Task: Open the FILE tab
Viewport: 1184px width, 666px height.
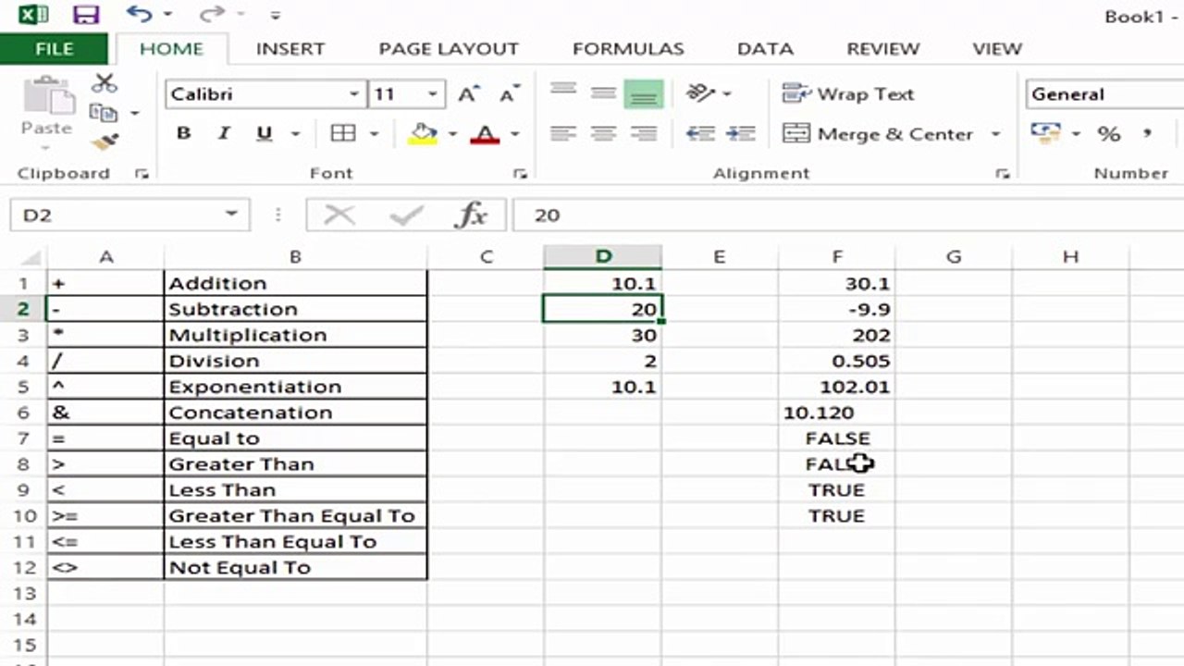Action: pos(54,49)
